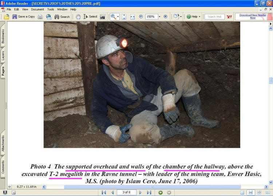Click the vertical scrollbar down arrow

click(271, 183)
